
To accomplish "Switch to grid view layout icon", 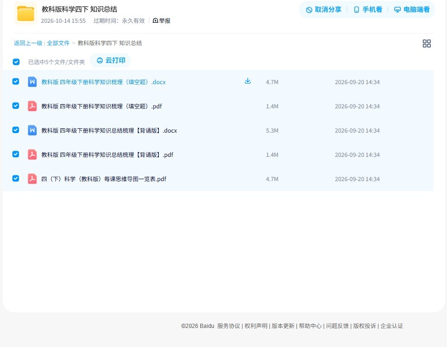I will point(427,43).
